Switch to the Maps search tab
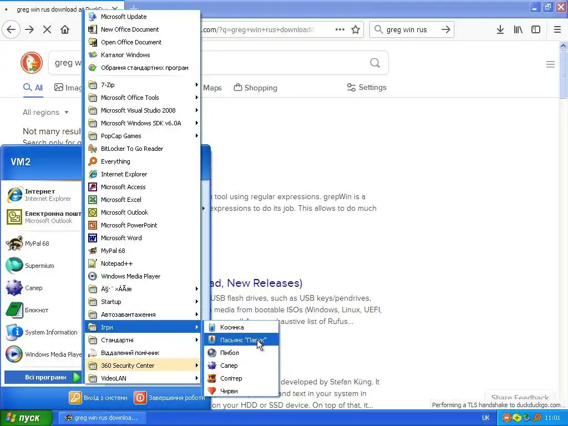The width and height of the screenshot is (568, 426). 212,88
